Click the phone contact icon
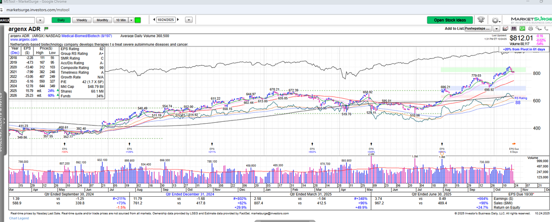The width and height of the screenshot is (552, 222). [546, 28]
